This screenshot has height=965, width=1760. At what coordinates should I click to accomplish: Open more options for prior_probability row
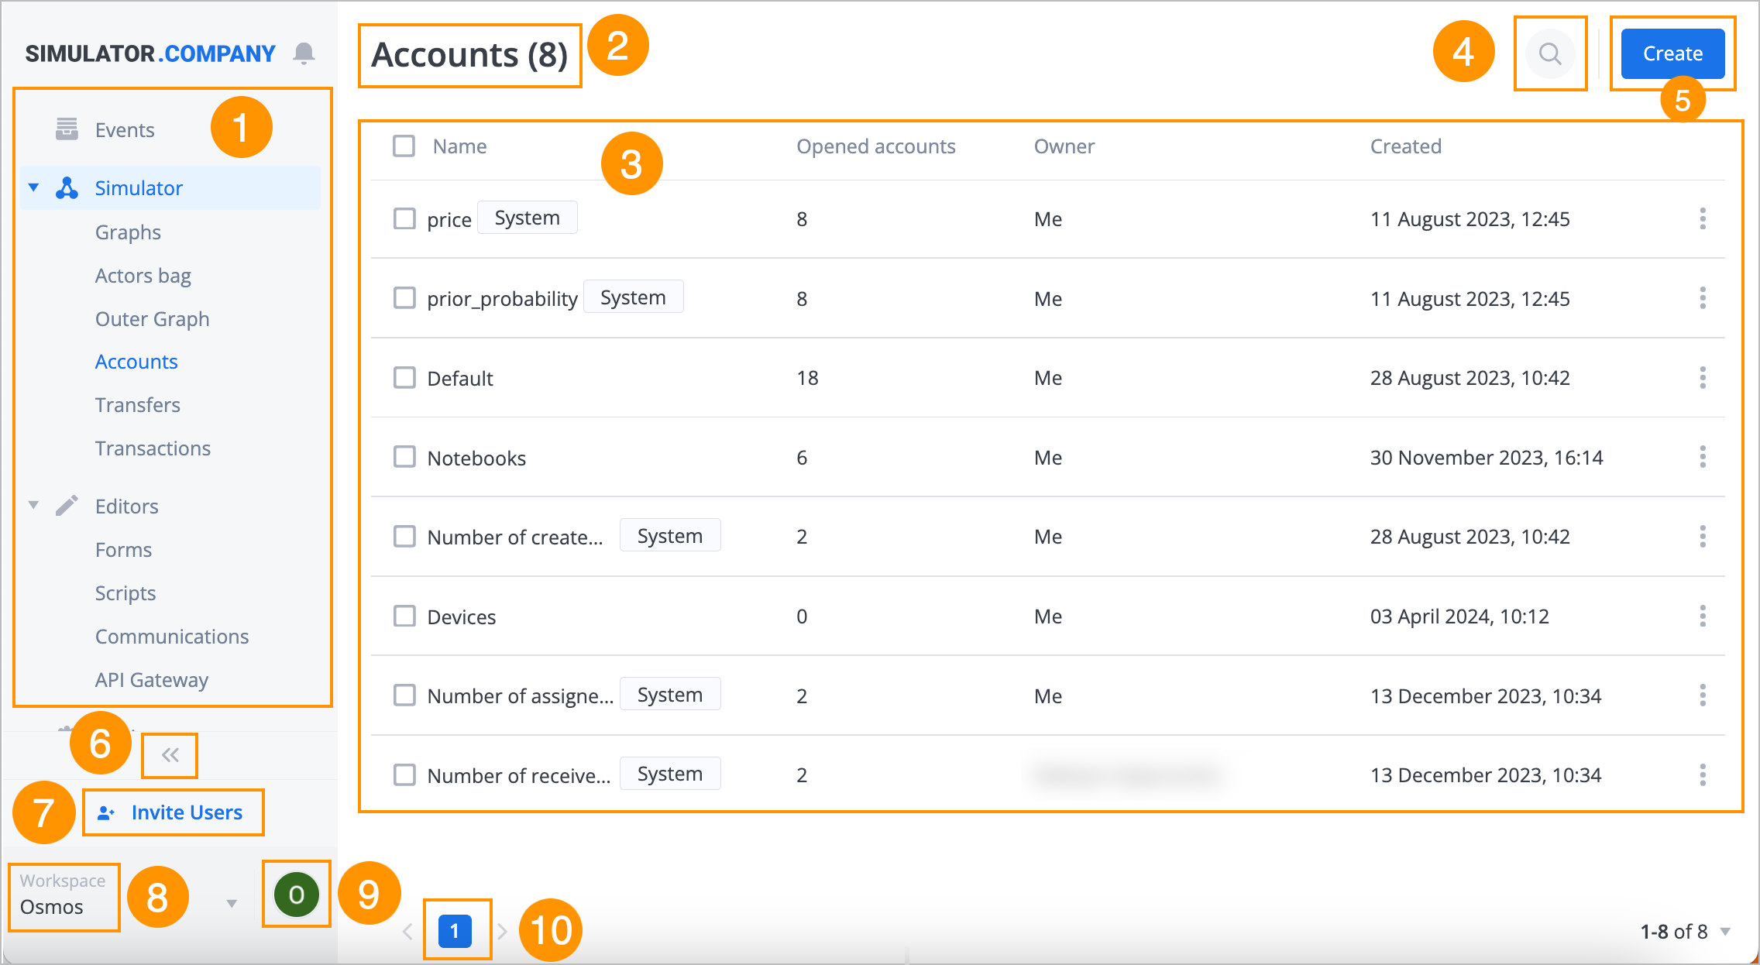tap(1703, 298)
